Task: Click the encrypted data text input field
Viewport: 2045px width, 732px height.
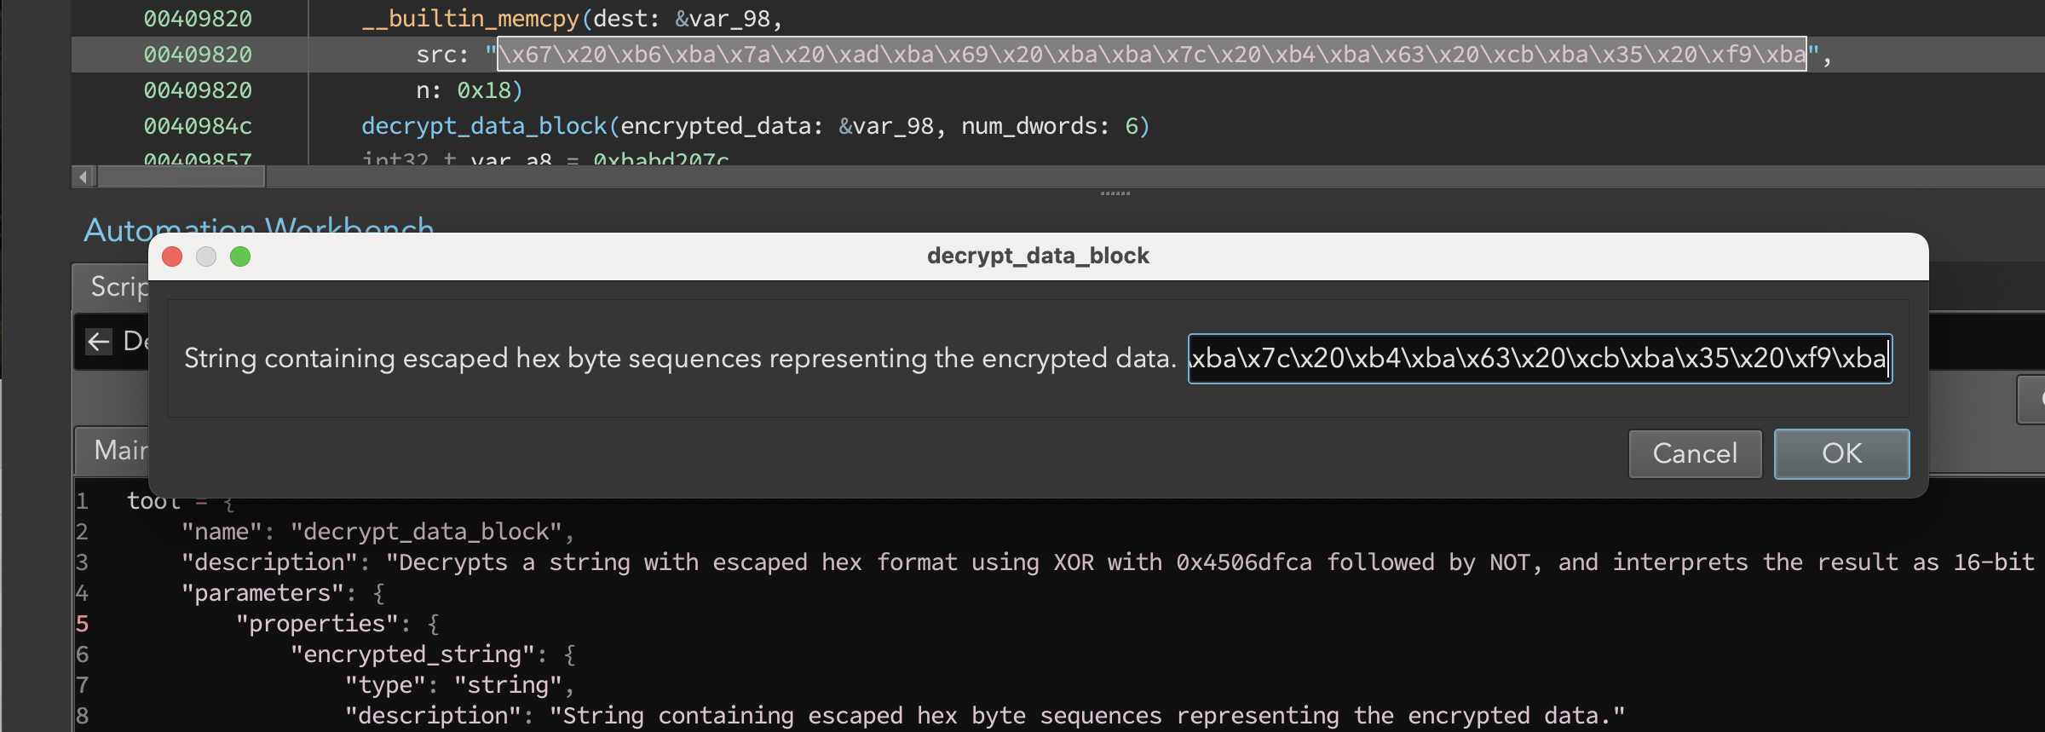Action: [x=1540, y=359]
